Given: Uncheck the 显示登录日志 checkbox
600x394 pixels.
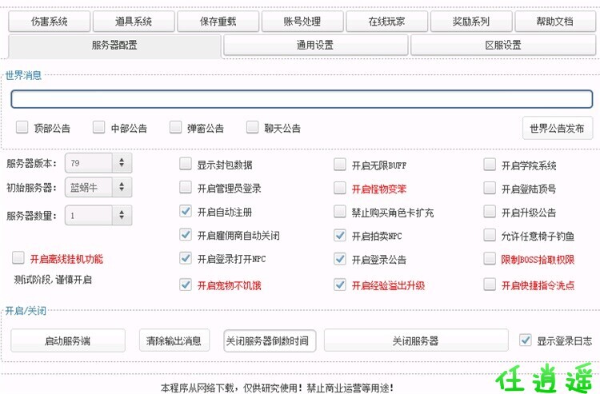Looking at the screenshot, I should pyautogui.click(x=526, y=340).
